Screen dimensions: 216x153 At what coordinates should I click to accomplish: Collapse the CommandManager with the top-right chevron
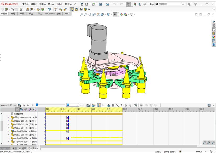point(214,9)
